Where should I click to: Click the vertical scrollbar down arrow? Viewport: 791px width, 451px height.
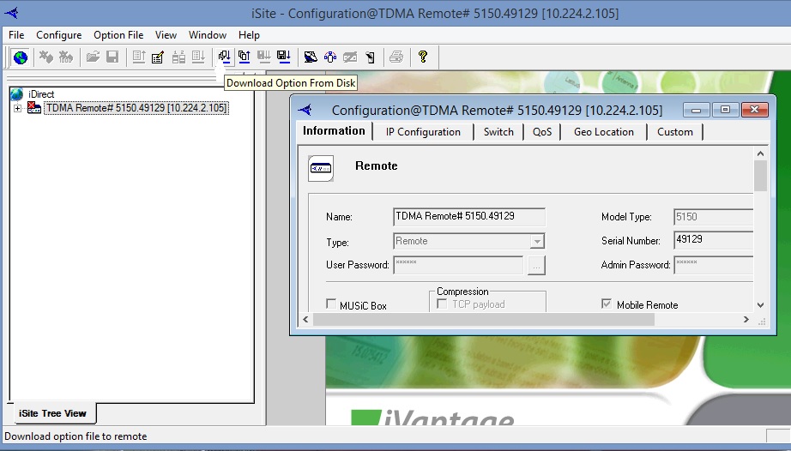coord(761,305)
